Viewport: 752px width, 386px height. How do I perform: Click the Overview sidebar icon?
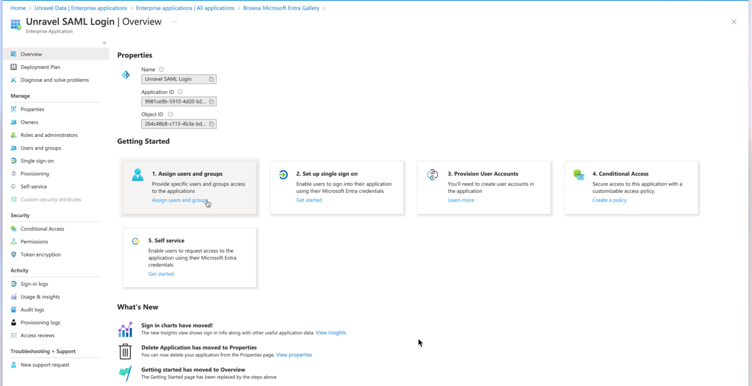pyautogui.click(x=13, y=54)
